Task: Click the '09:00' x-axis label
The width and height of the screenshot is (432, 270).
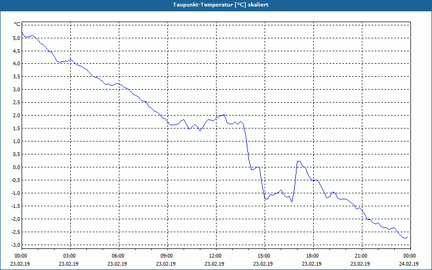Action: tap(166, 256)
